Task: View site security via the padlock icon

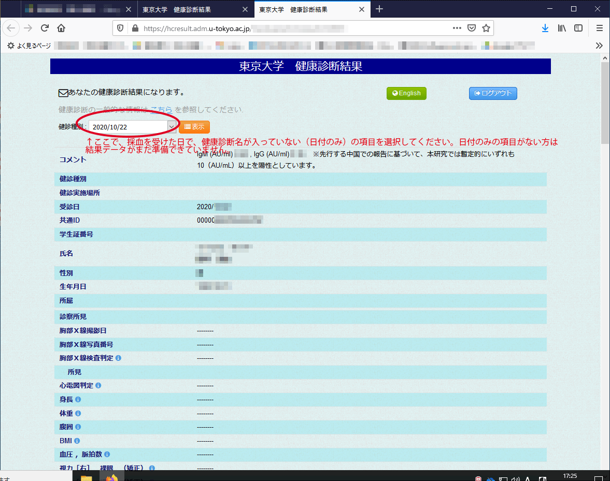Action: [x=135, y=28]
